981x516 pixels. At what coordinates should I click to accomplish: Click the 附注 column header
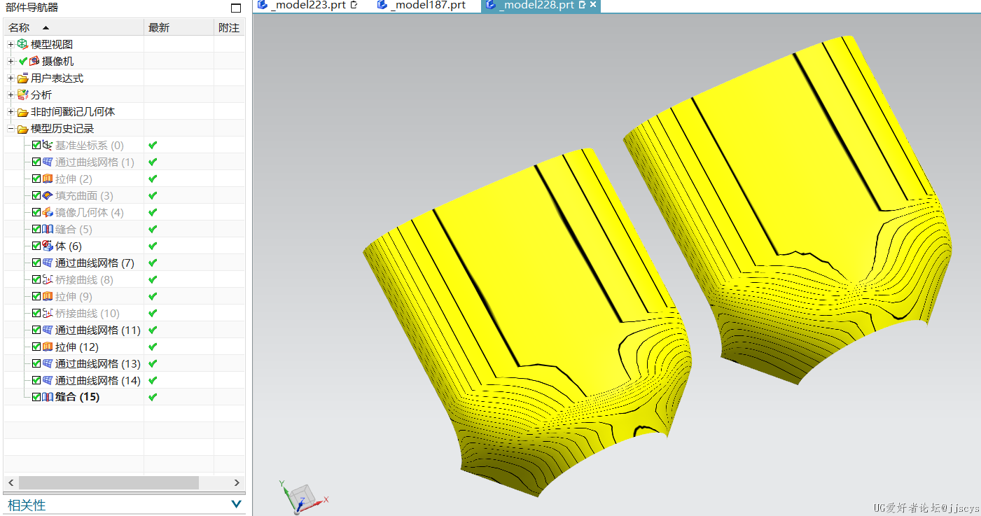click(x=230, y=27)
